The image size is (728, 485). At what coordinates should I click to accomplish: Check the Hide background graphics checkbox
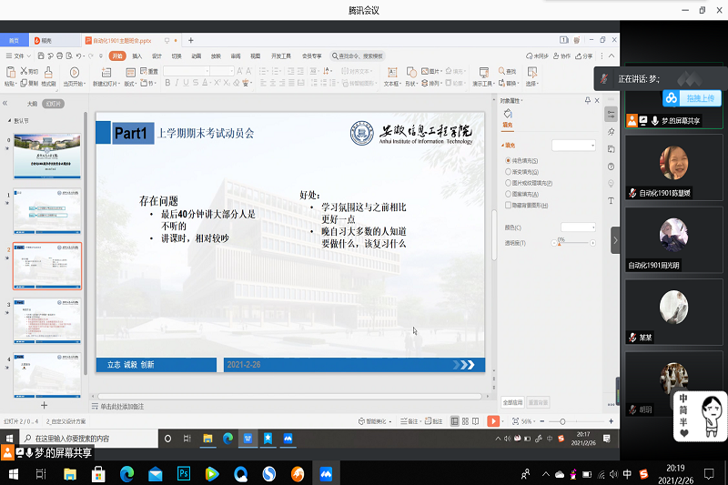(508, 205)
